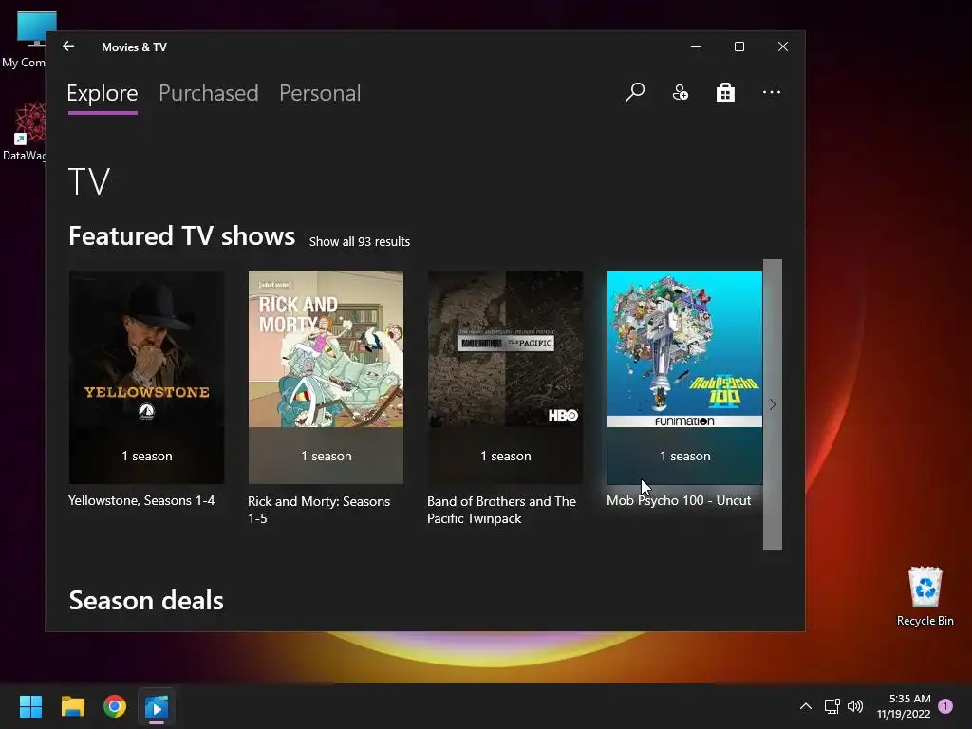The image size is (972, 729).
Task: Open Band of Brothers and Pacific poster
Action: pyautogui.click(x=505, y=378)
